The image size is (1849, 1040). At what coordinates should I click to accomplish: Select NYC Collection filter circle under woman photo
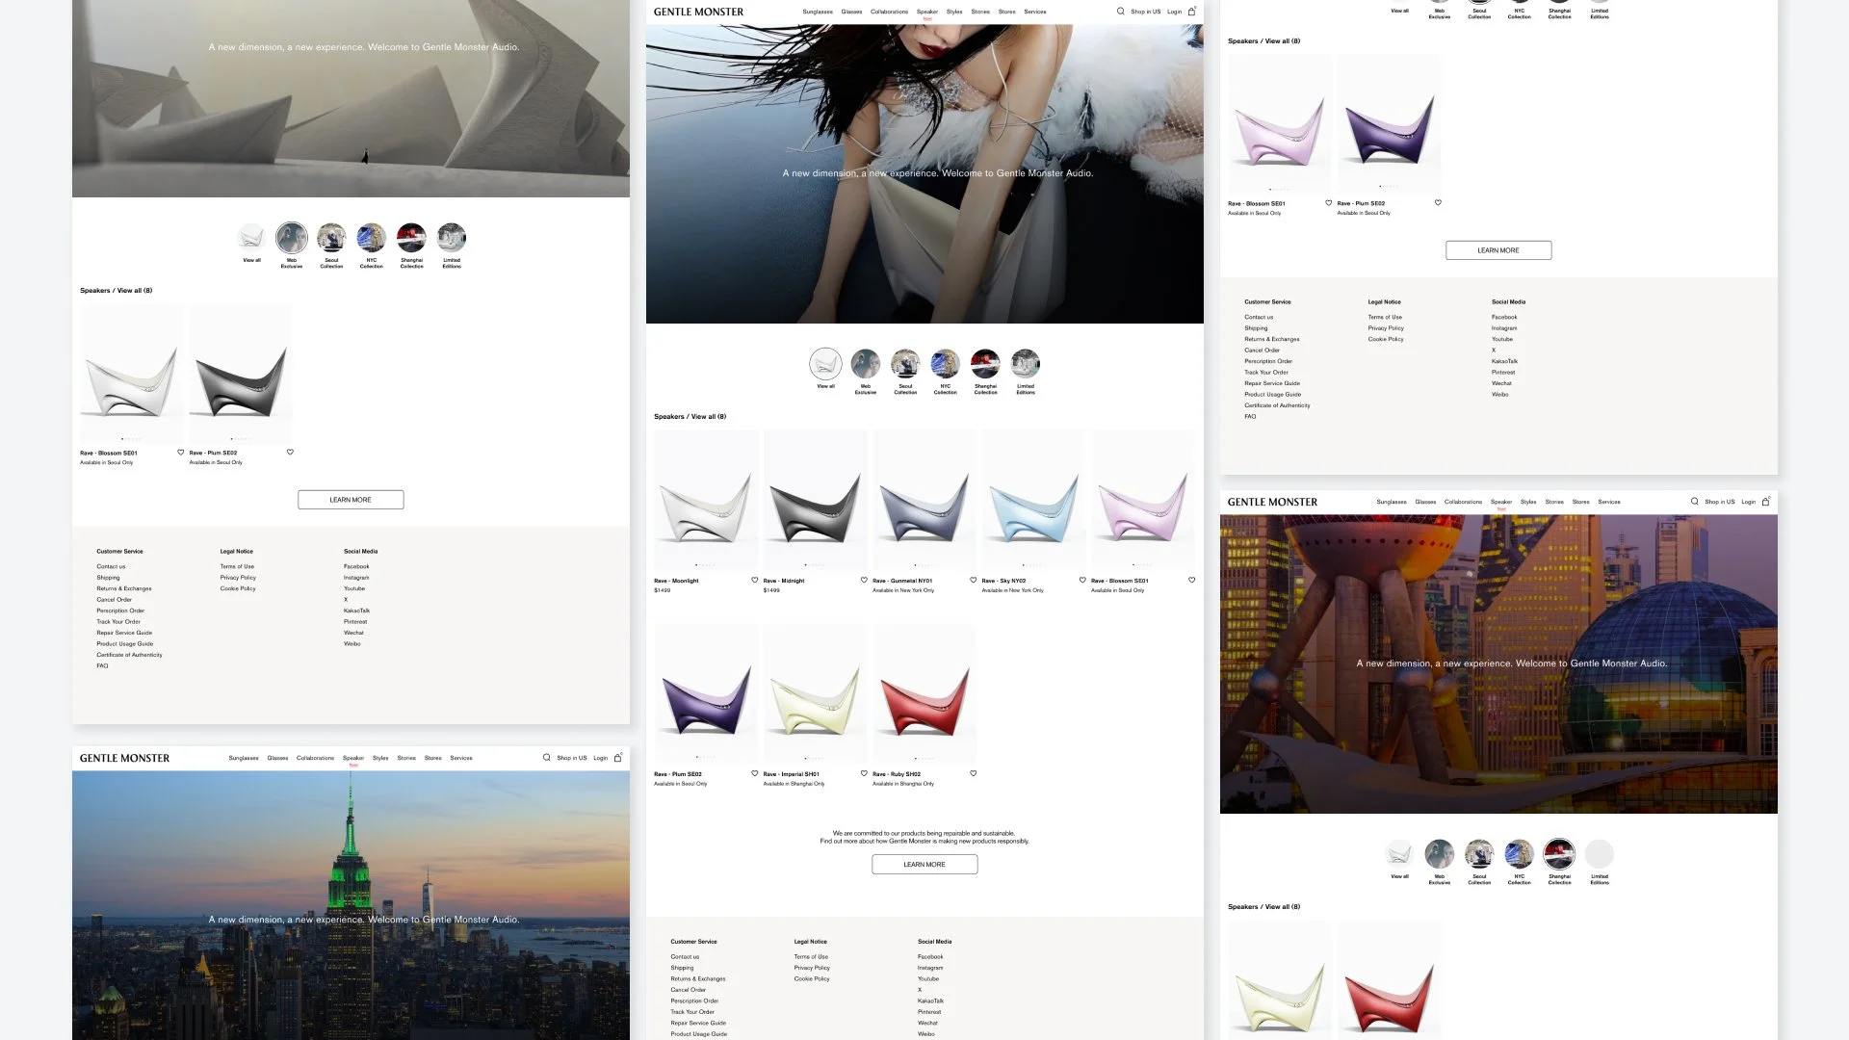tap(945, 364)
